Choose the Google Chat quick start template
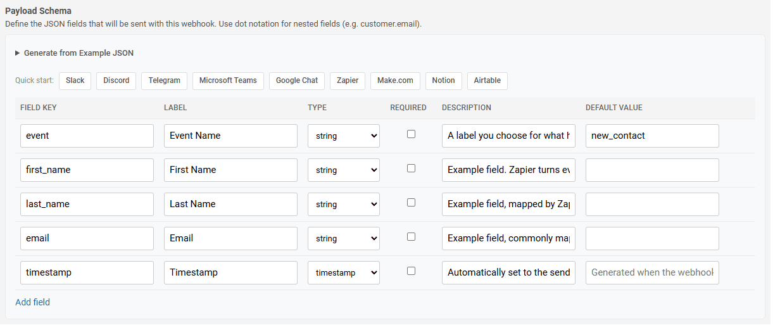The height and width of the screenshot is (325, 780). [x=297, y=80]
